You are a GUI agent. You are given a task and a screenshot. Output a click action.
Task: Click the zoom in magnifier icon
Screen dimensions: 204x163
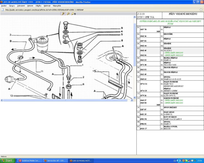click(x=63, y=14)
